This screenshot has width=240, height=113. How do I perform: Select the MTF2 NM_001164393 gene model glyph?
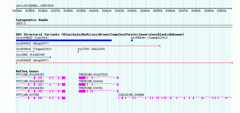tap(41, 77)
